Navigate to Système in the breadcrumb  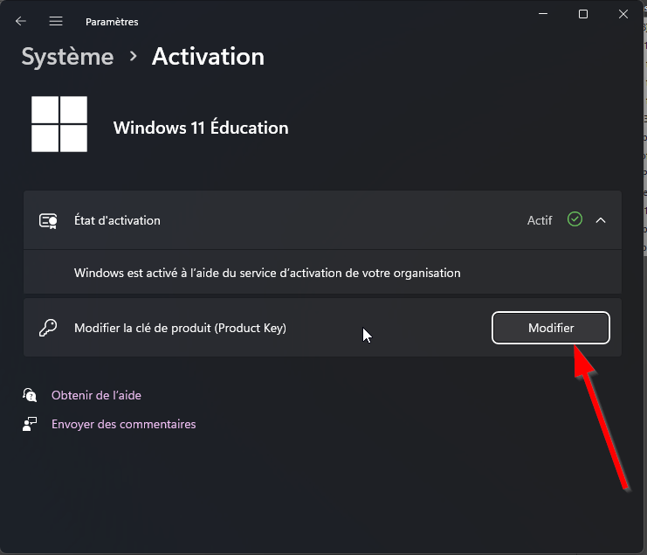(x=68, y=57)
